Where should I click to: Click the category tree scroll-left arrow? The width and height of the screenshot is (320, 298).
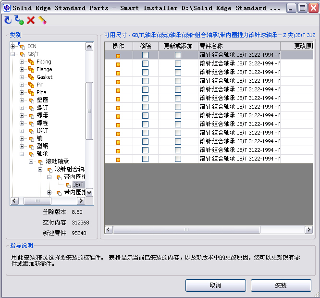point(14,201)
